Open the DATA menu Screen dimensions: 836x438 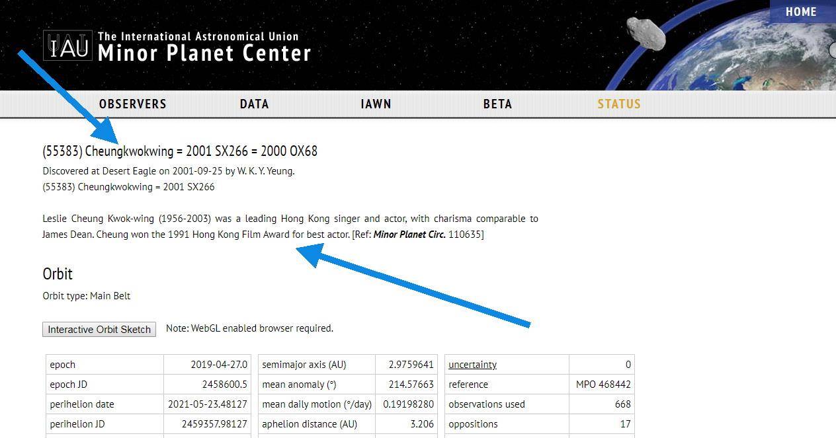click(x=254, y=104)
